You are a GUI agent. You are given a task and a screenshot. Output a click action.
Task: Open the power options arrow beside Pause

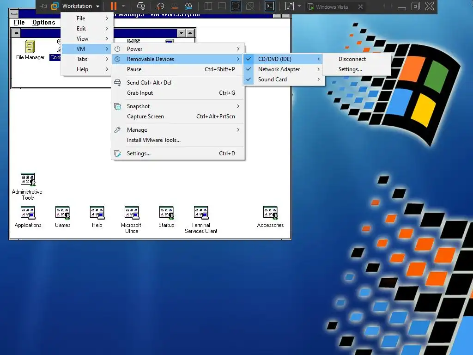click(x=123, y=6)
